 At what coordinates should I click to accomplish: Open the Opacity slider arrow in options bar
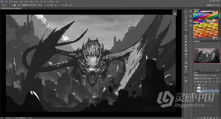click(48, 5)
